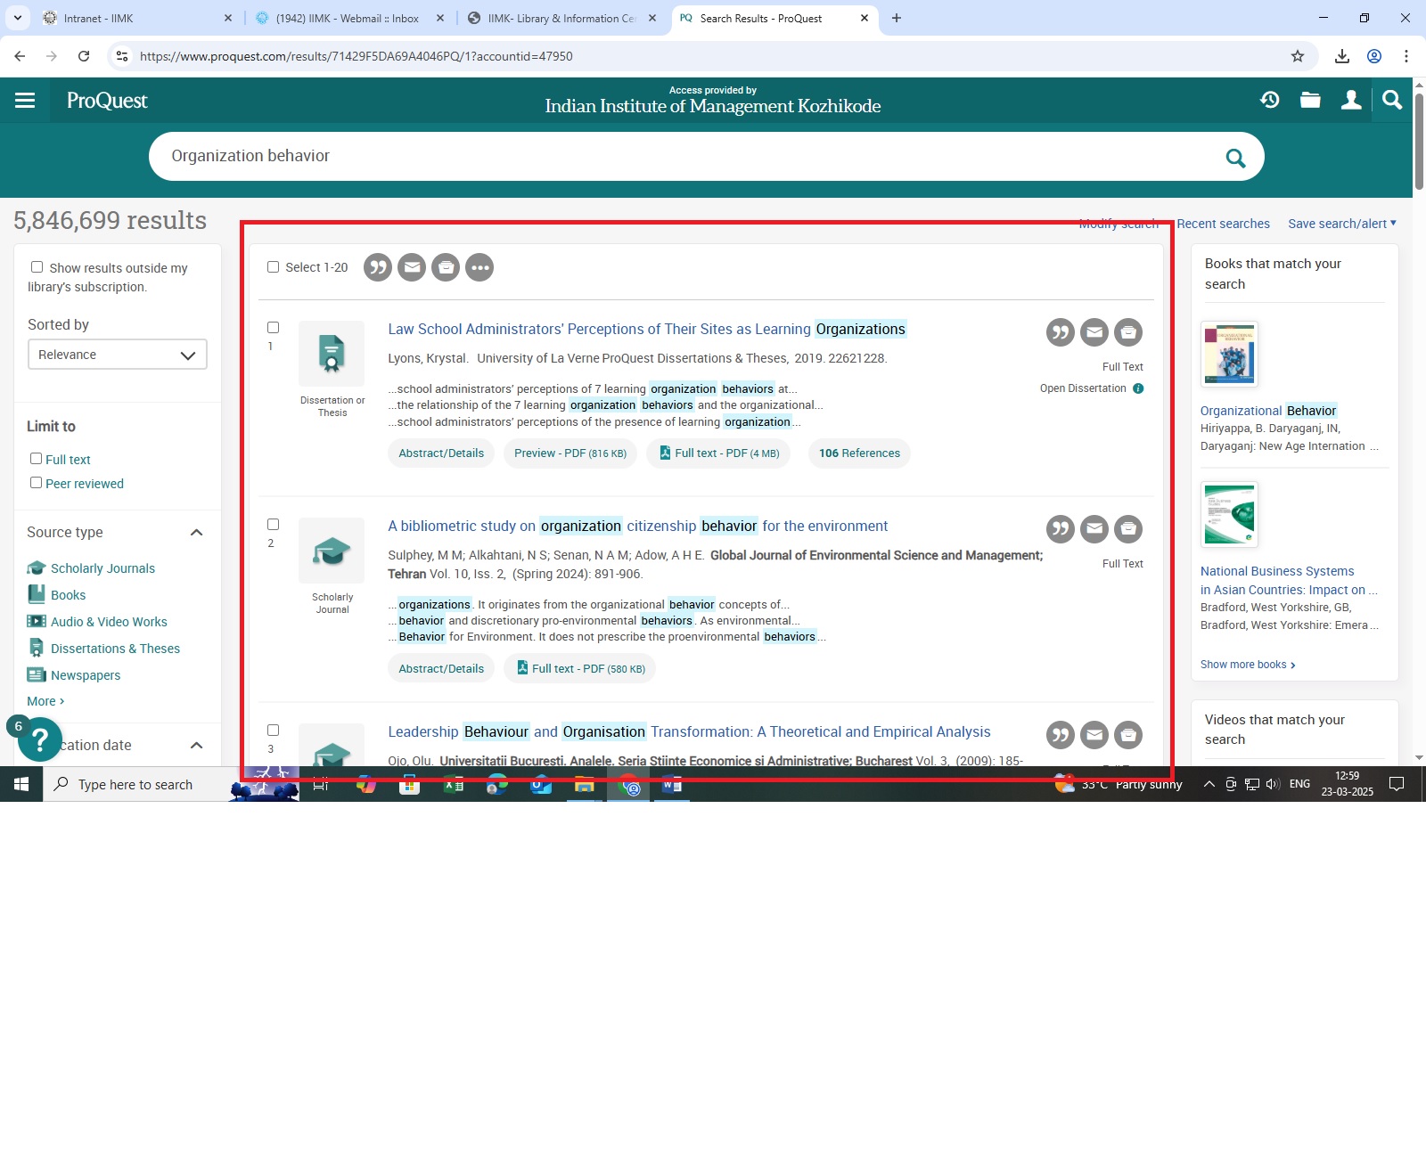The width and height of the screenshot is (1426, 1176).
Task: Open Abstract/Details for the first result
Action: pos(441,453)
